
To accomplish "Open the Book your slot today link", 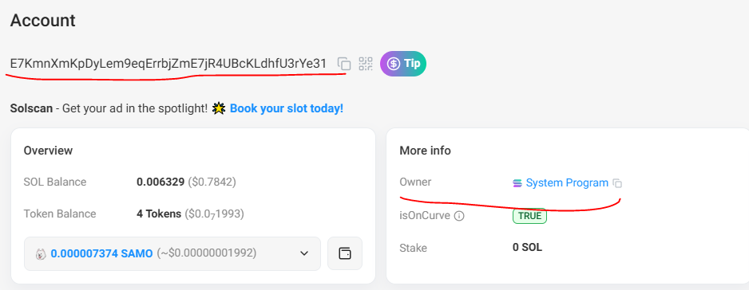I will click(x=287, y=108).
